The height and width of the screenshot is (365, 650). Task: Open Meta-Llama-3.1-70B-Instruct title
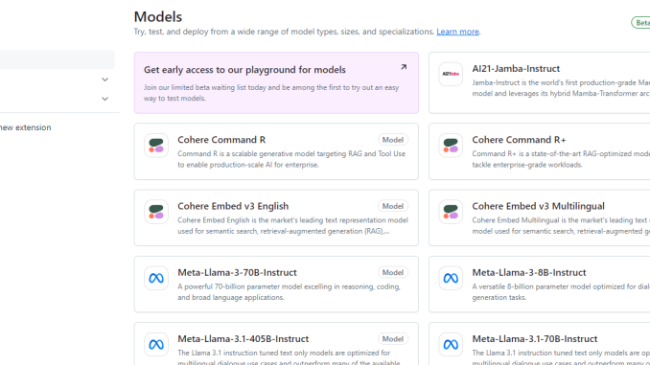point(535,338)
